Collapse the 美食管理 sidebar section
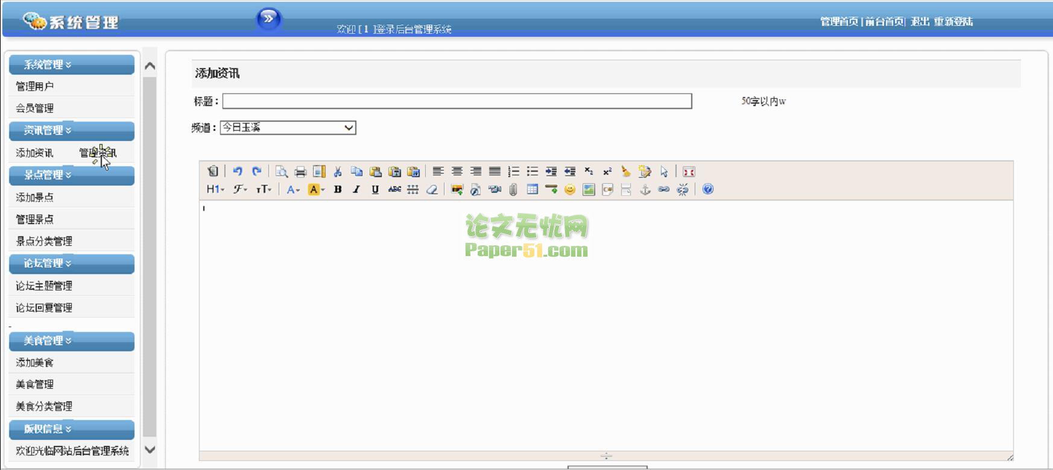The width and height of the screenshot is (1053, 470). pos(72,340)
